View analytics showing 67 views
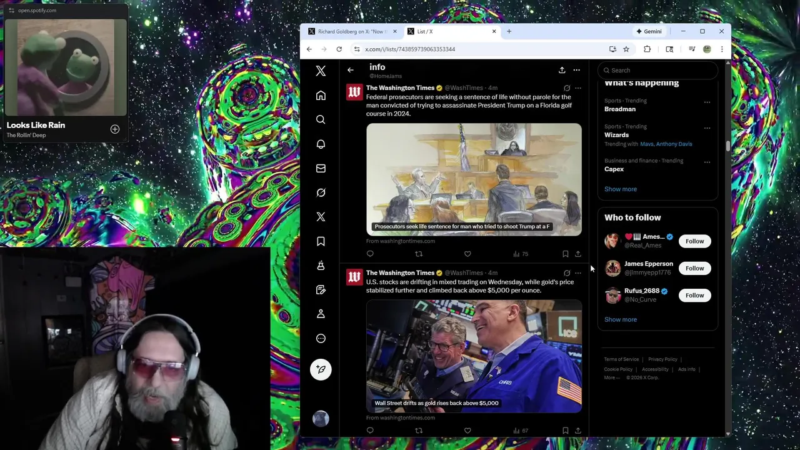Image resolution: width=800 pixels, height=450 pixels. 521,431
